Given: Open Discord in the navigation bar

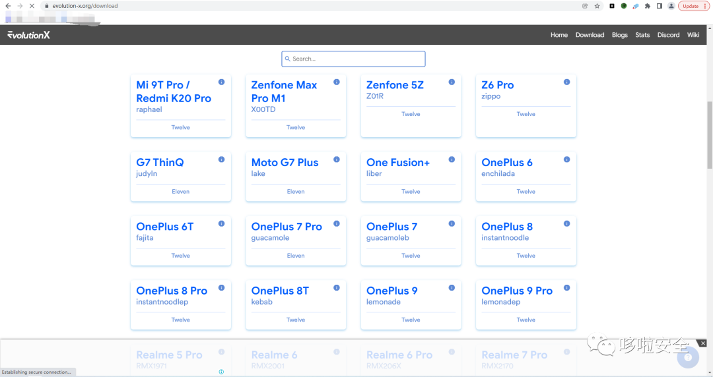Looking at the screenshot, I should pos(668,35).
